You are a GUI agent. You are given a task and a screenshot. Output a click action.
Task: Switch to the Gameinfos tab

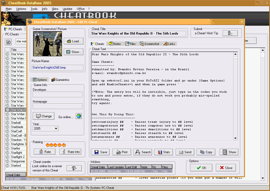(61, 80)
